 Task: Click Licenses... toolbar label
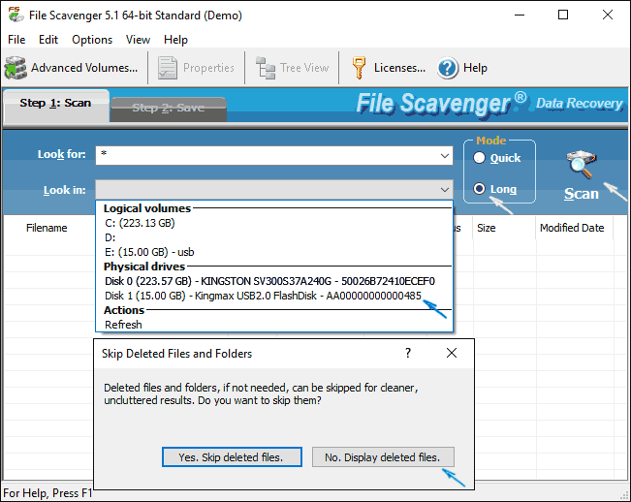pos(399,68)
